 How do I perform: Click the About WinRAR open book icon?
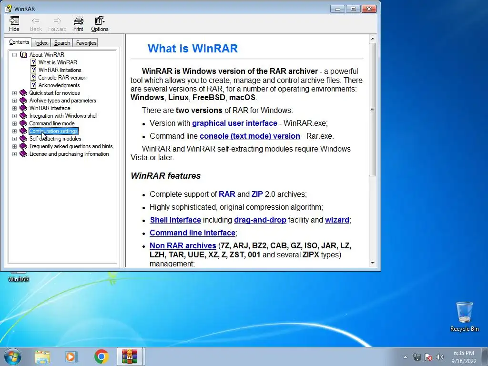23,55
